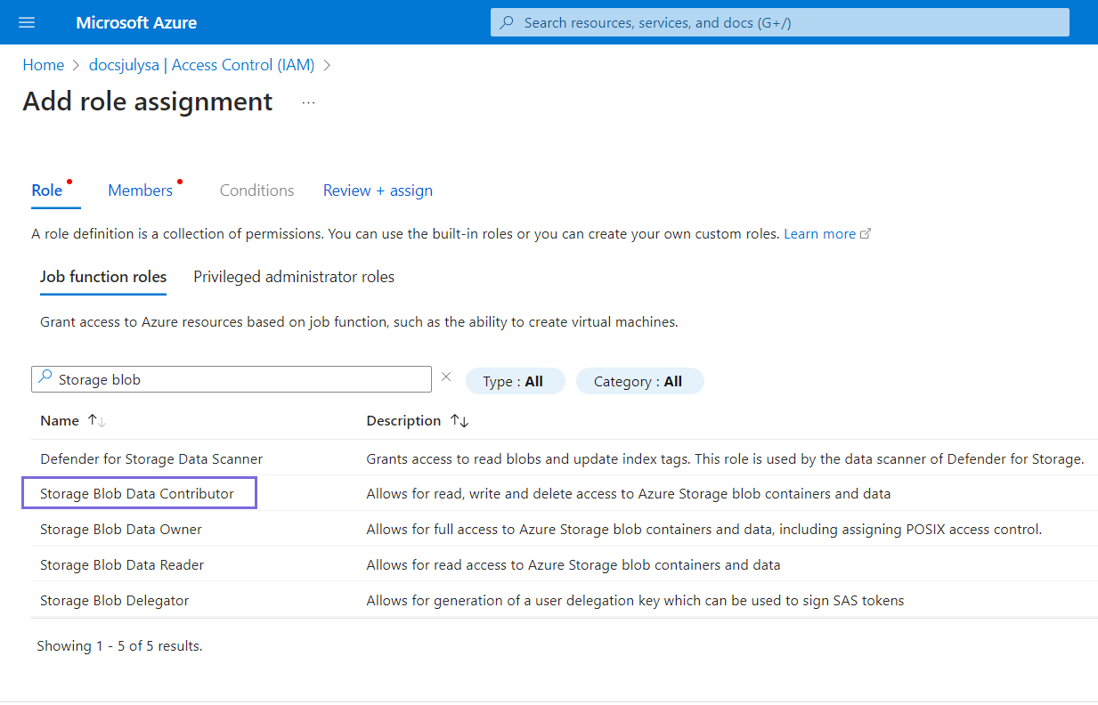Choose the Storage Blob Data Reader row
This screenshot has height=705, width=1098.
tap(122, 564)
